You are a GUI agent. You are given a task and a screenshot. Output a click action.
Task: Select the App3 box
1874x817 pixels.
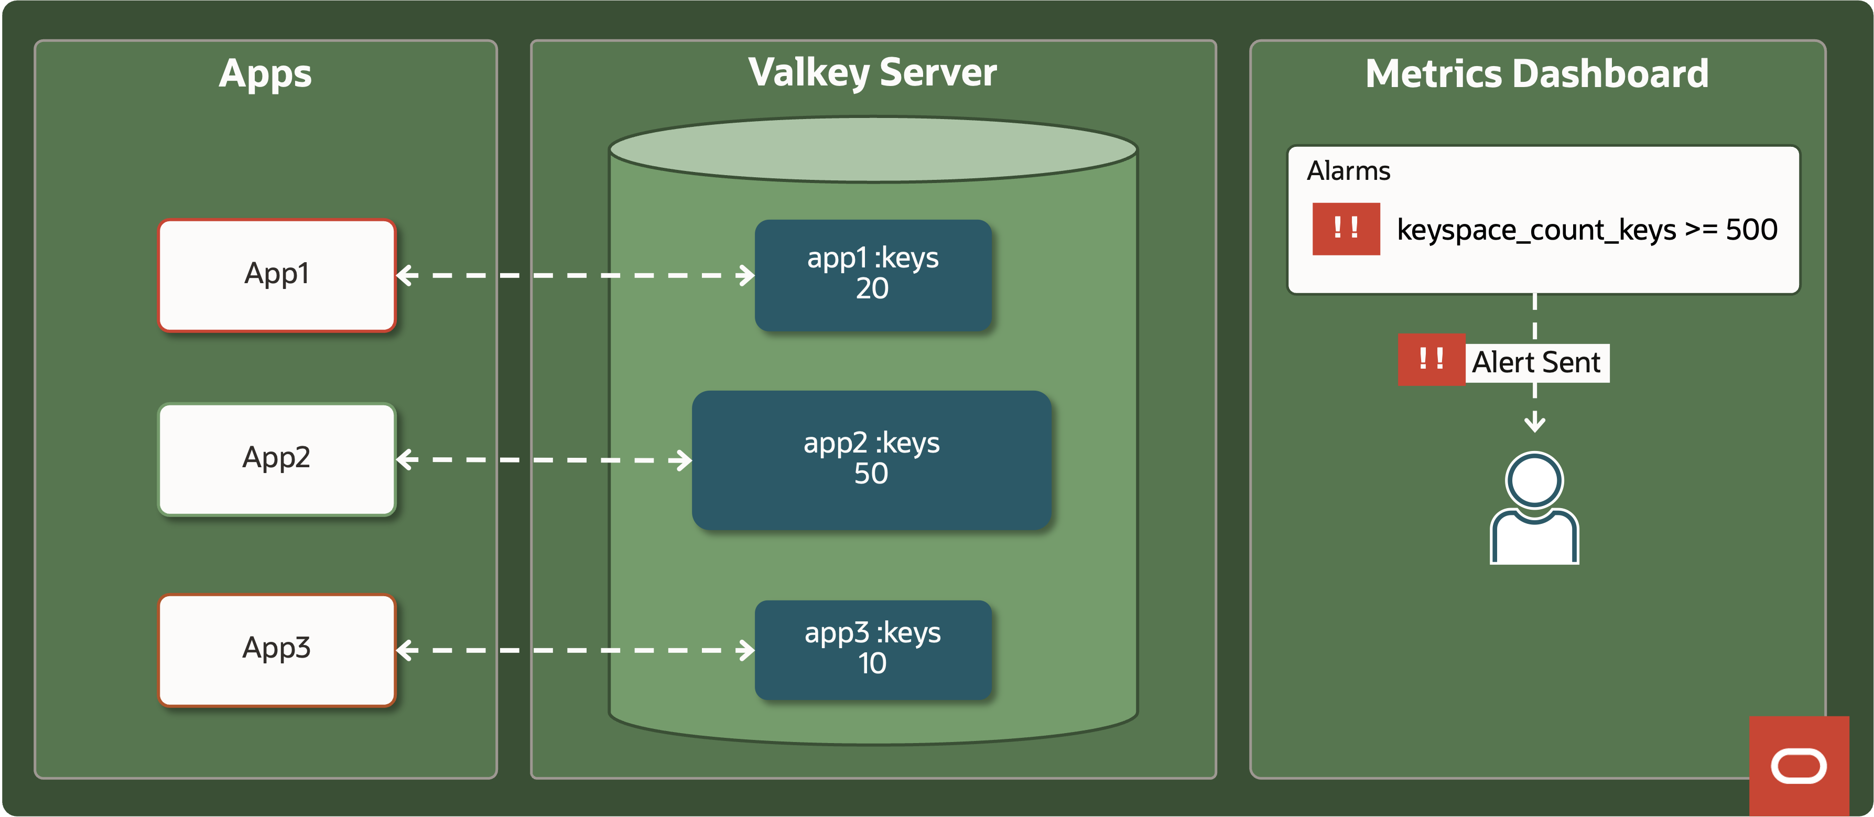[276, 649]
